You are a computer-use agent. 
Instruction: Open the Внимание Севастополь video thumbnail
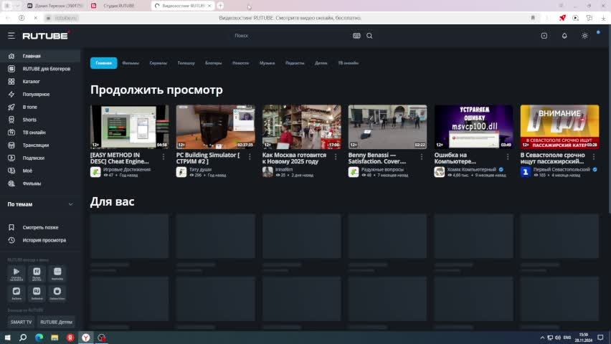(x=559, y=127)
